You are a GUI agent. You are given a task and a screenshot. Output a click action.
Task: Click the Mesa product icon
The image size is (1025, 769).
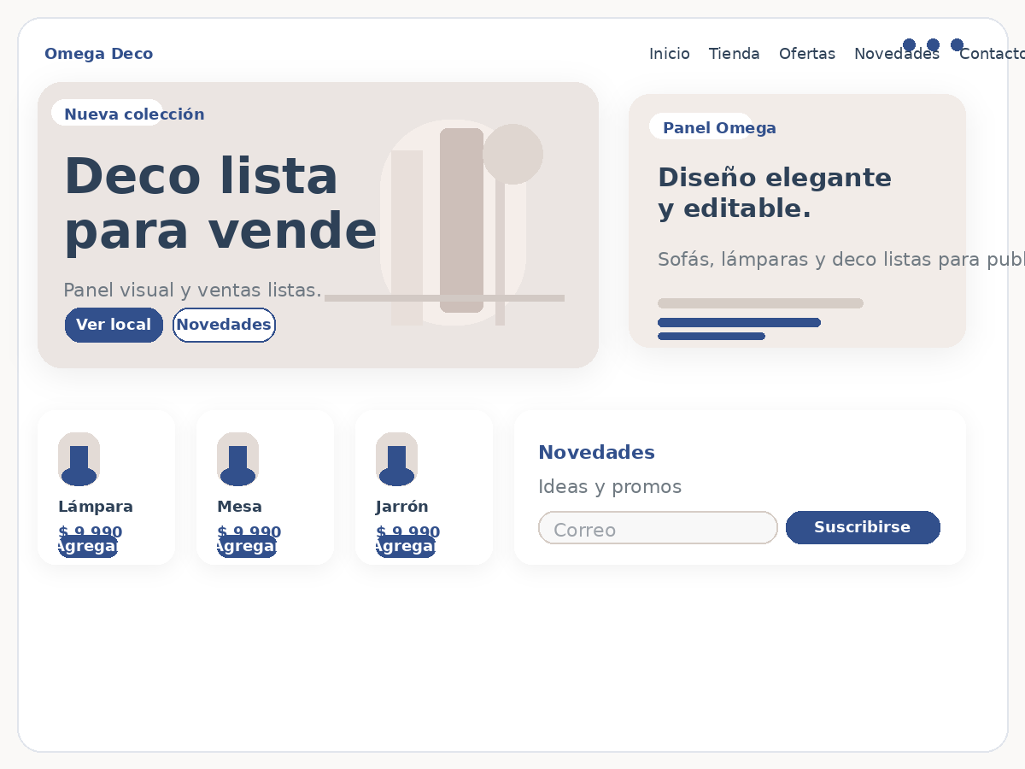click(237, 459)
